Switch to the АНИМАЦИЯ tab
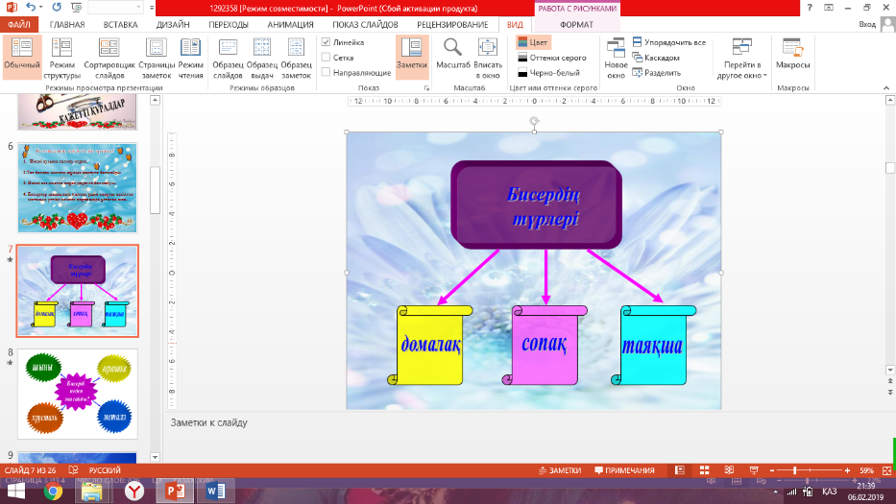Screen dimensions: 896x504 coord(290,25)
